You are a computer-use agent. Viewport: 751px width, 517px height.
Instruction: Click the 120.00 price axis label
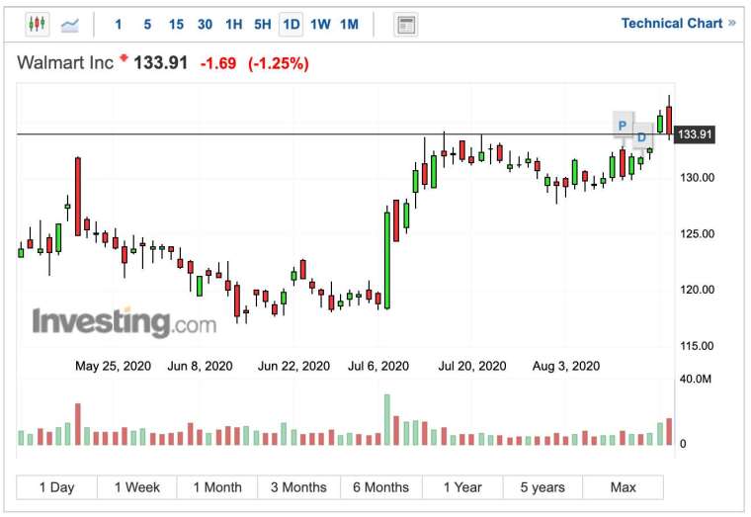pyautogui.click(x=697, y=290)
